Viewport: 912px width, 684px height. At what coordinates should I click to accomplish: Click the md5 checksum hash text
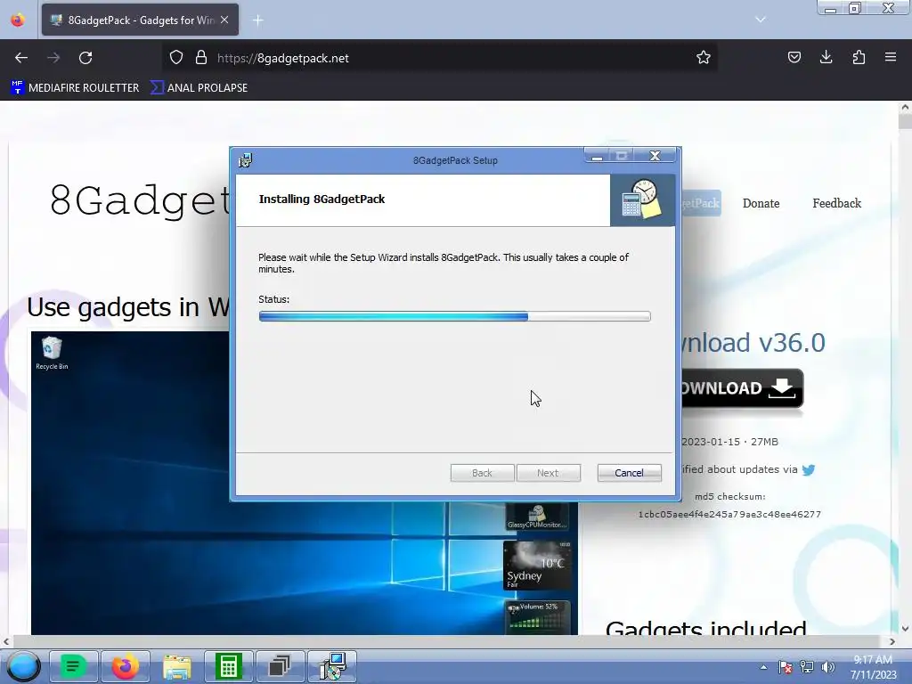pos(729,514)
